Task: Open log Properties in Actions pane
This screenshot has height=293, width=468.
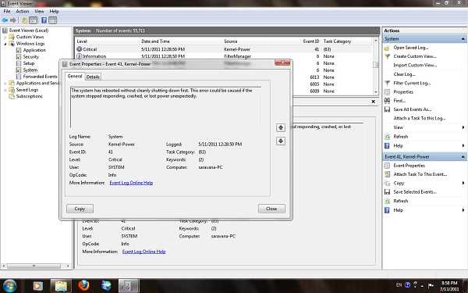Action: [403, 91]
